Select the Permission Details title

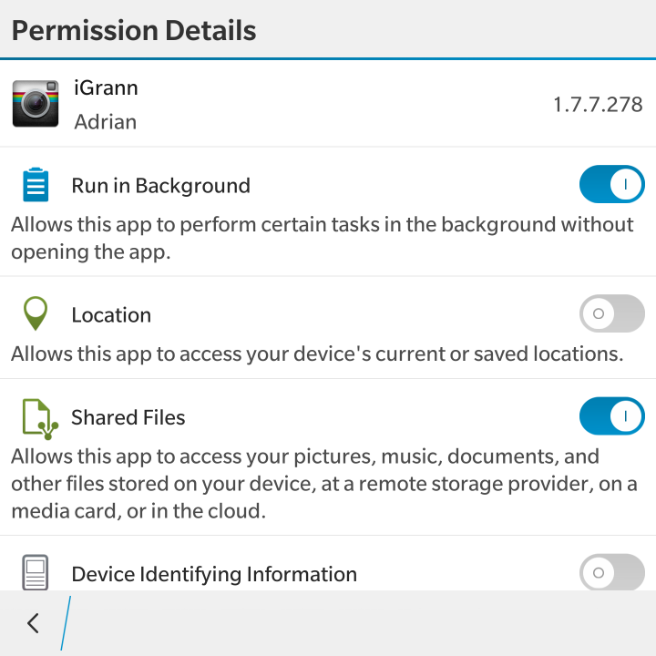click(x=134, y=31)
